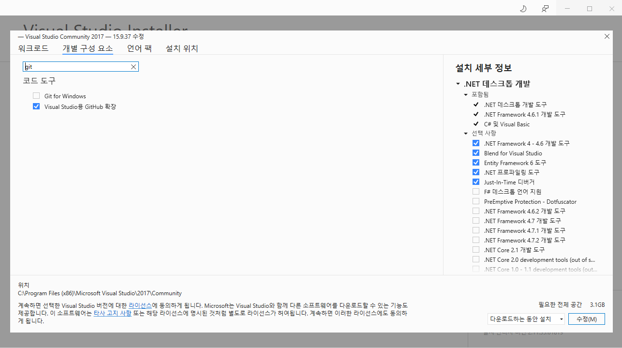Enable .NET Core 2.0 development tools
Screen dimensions: 622x348
476,259
